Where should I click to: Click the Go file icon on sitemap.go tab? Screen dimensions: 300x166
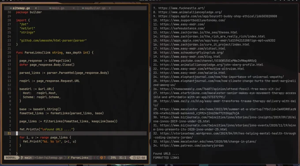(11, 8)
